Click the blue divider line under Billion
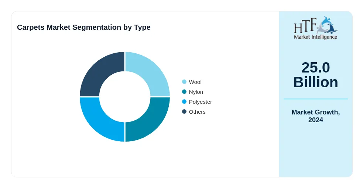Viewport: 363px width, 184px height. pos(315,99)
